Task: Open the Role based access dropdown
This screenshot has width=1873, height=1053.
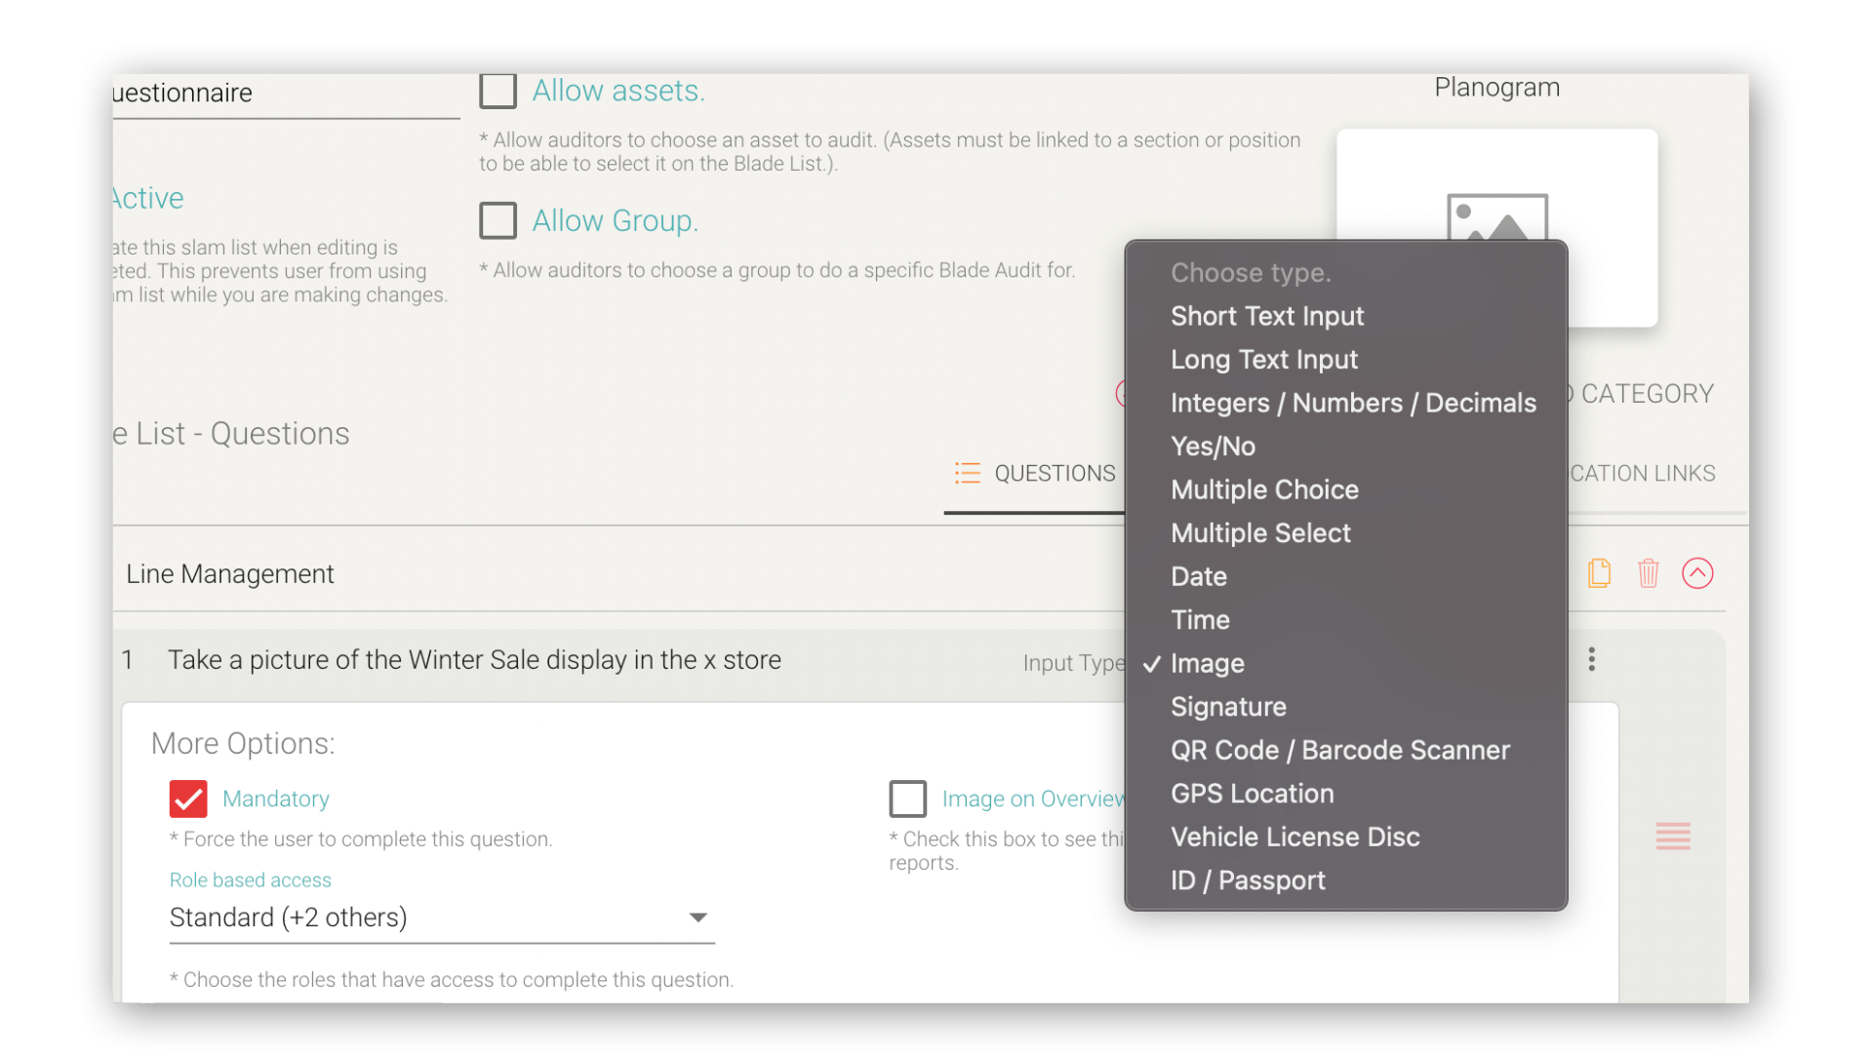Action: click(x=441, y=917)
